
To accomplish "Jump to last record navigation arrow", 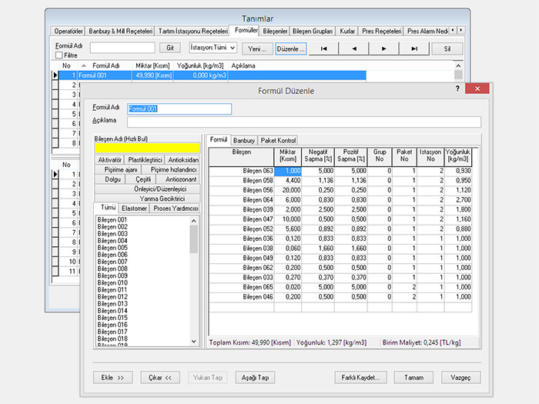I will click(x=414, y=48).
